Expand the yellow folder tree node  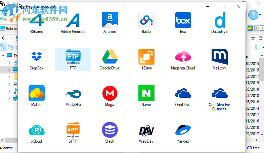9,77
